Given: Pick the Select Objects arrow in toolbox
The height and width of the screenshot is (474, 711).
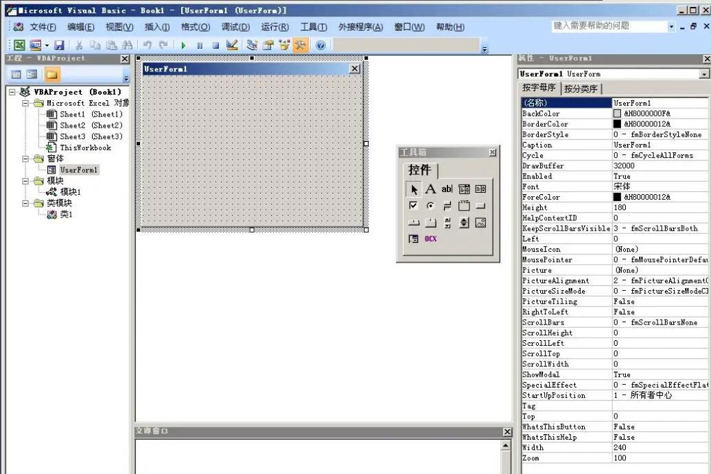Looking at the screenshot, I should (414, 189).
